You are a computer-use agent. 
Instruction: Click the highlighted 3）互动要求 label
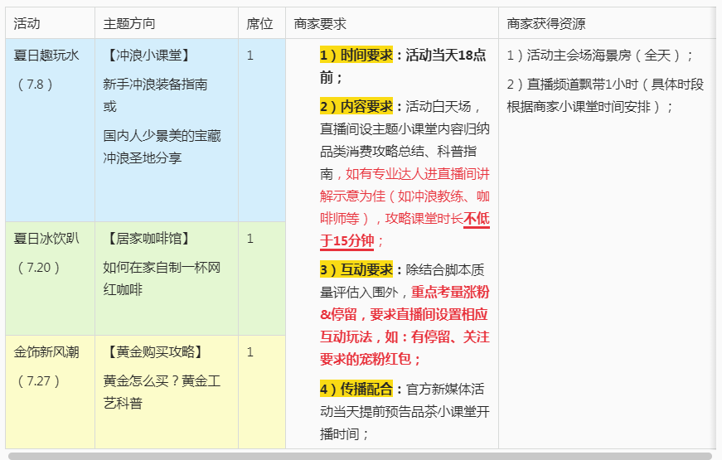[356, 270]
